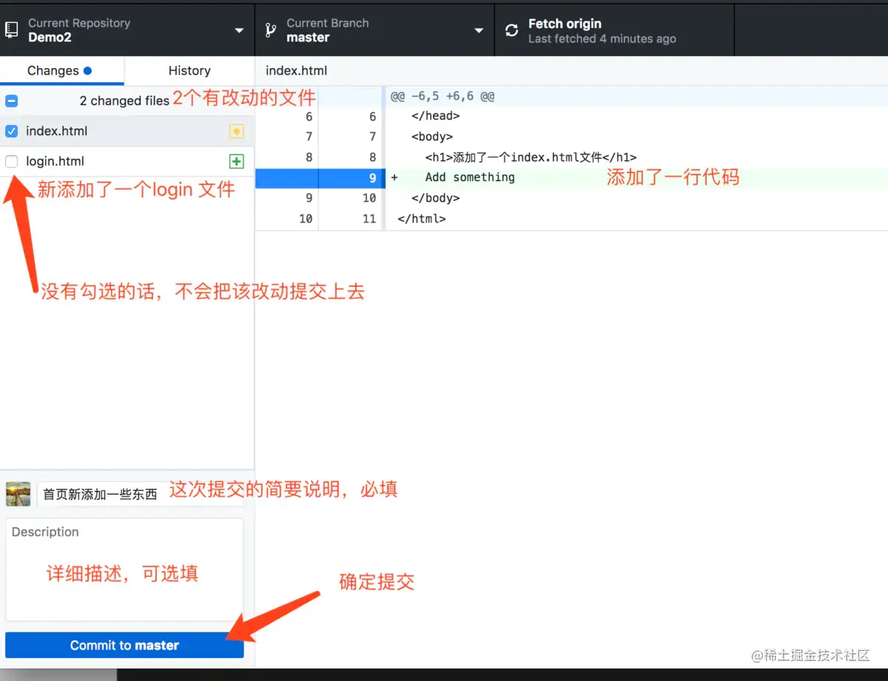Image resolution: width=888 pixels, height=681 pixels.
Task: Click the user avatar beside the summary field
Action: coord(18,494)
